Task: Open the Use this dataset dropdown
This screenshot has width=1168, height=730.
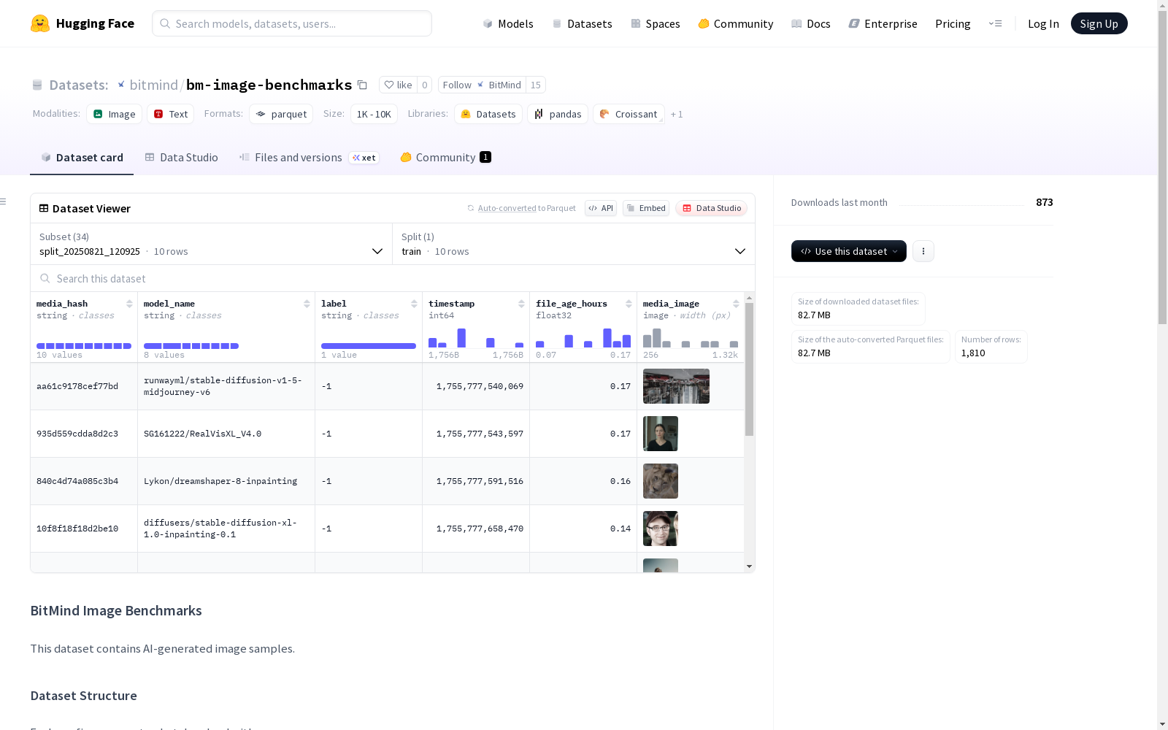Action: [x=849, y=251]
